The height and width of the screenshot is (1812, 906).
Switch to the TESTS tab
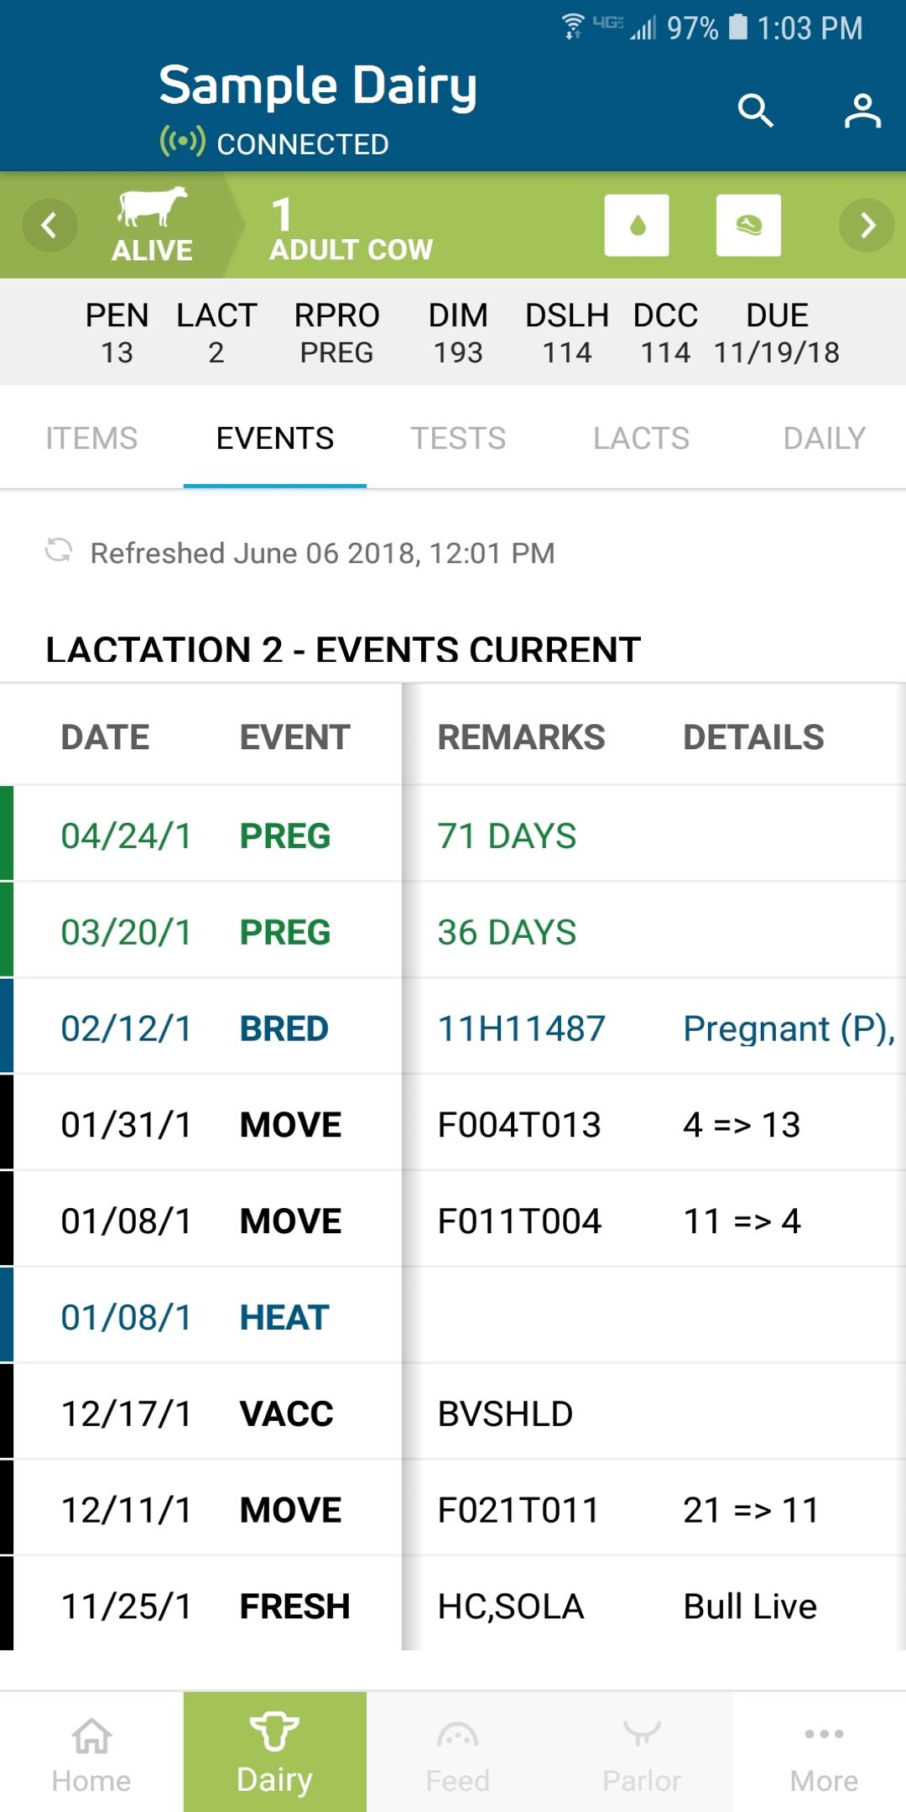(458, 438)
